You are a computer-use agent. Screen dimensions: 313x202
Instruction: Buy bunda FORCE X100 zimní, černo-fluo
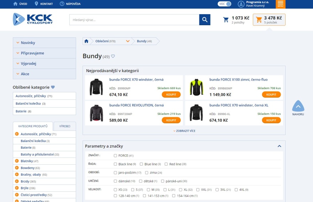click(x=271, y=95)
